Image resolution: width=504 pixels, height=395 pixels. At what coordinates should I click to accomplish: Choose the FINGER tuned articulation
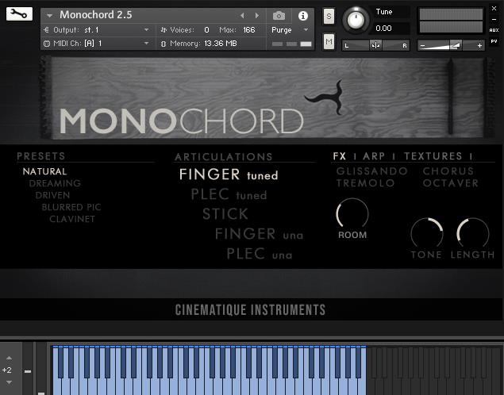coord(229,174)
